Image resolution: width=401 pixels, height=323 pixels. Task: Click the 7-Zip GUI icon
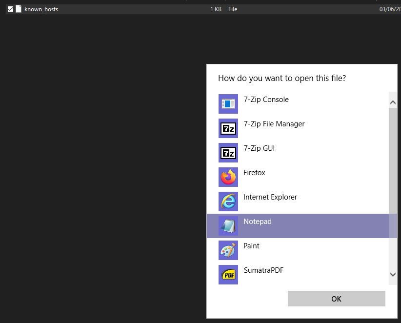228,153
